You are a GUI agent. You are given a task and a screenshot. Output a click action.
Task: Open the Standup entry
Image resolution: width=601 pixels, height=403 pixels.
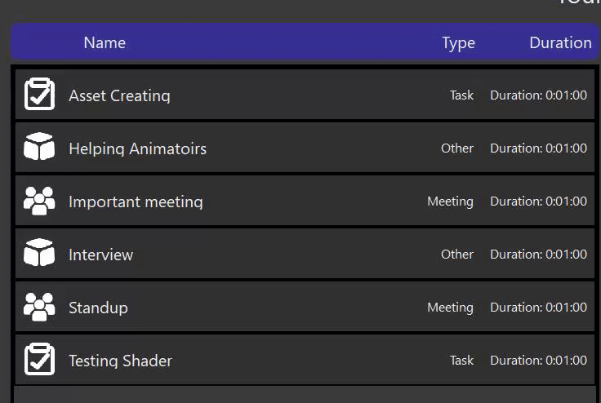point(98,308)
